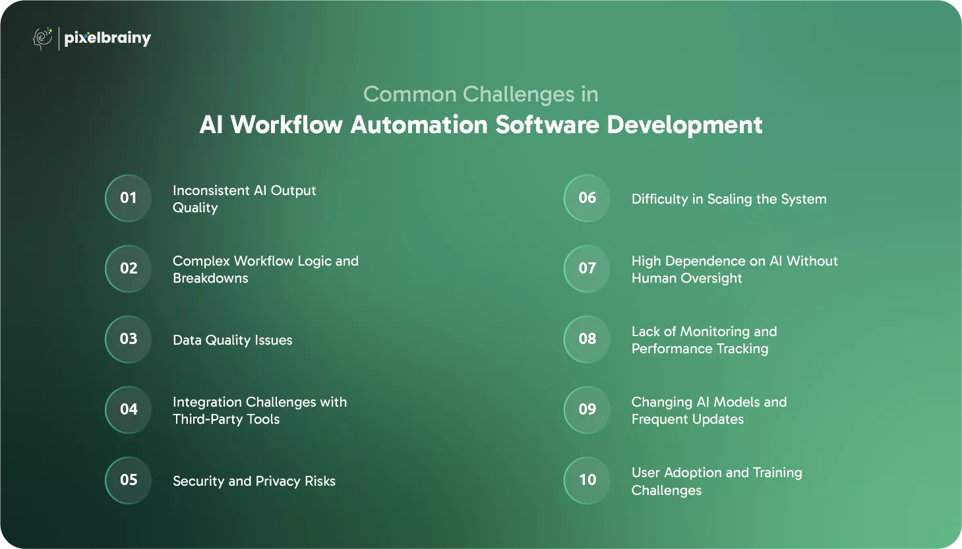Click the 05 numbered circle
962x549 pixels.
click(129, 480)
